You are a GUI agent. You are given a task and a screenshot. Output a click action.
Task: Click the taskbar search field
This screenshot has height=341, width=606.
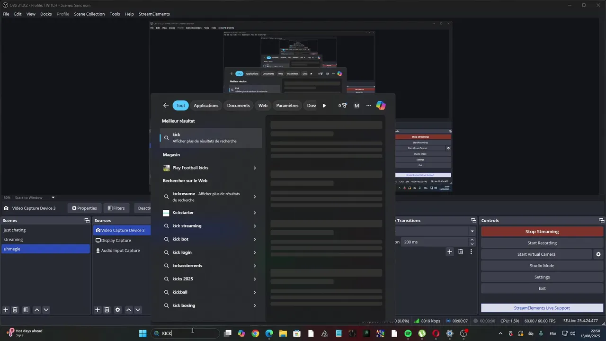click(x=186, y=333)
